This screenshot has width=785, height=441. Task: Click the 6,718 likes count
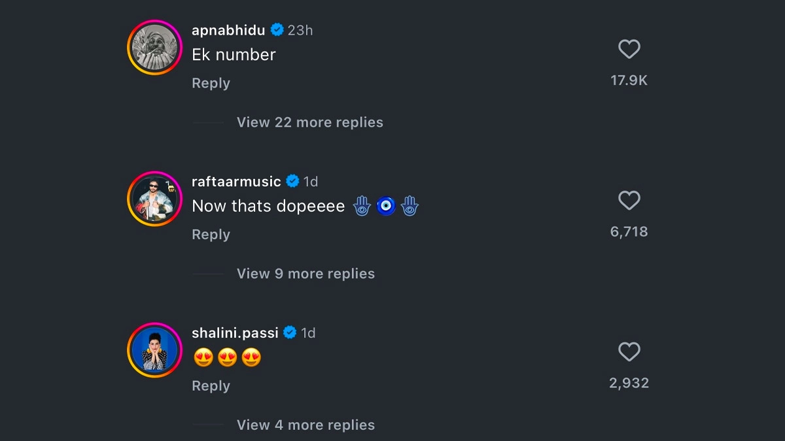click(629, 232)
